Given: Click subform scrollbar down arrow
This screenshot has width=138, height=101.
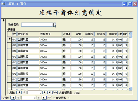Looking at the screenshot, I should [130, 89].
